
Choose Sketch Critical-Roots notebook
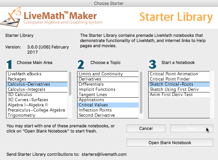pos(179,84)
